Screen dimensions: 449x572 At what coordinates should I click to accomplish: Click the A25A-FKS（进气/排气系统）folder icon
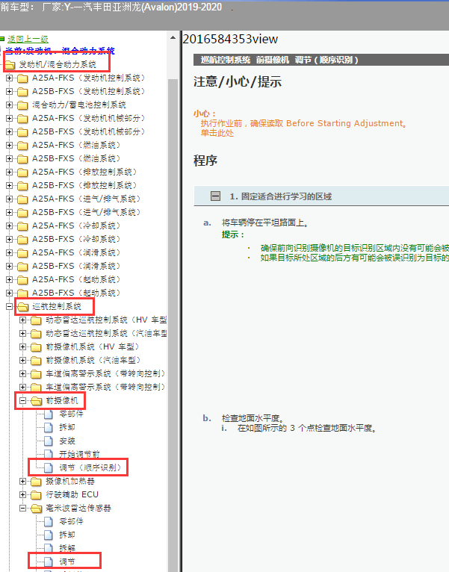22,199
